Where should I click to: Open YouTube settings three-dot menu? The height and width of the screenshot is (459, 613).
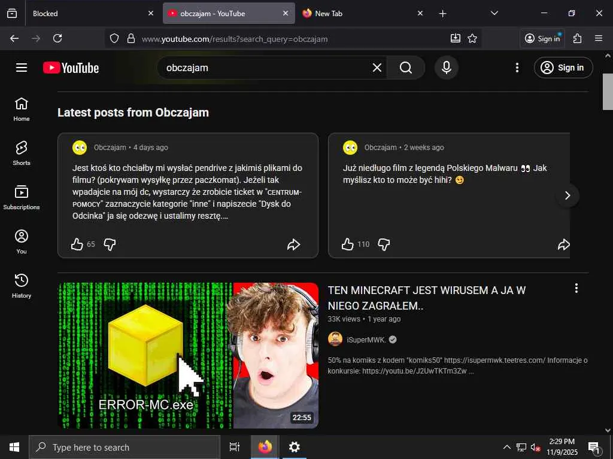(x=517, y=68)
